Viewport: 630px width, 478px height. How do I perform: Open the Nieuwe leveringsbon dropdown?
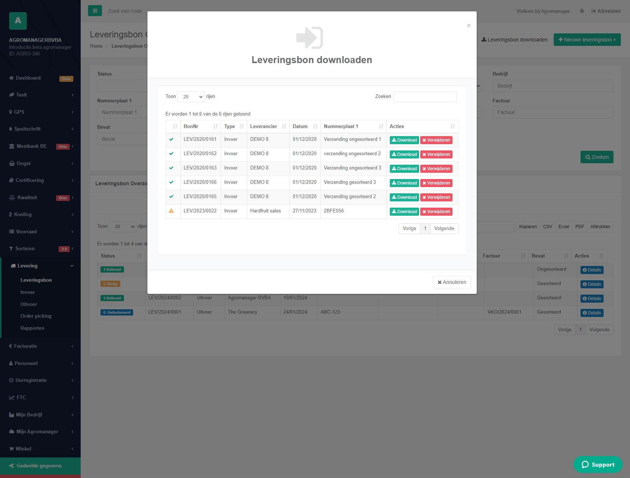(587, 39)
